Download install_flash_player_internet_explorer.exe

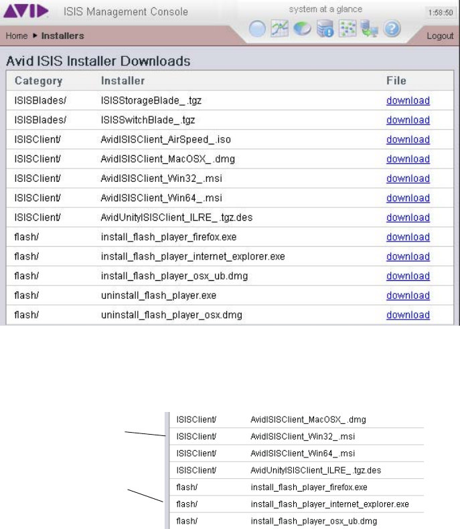408,257
